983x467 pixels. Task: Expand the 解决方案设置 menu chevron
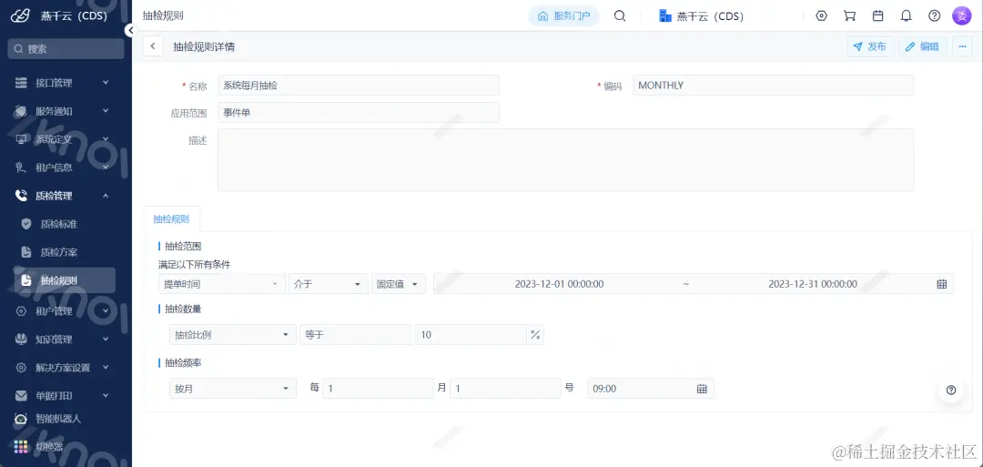[106, 368]
